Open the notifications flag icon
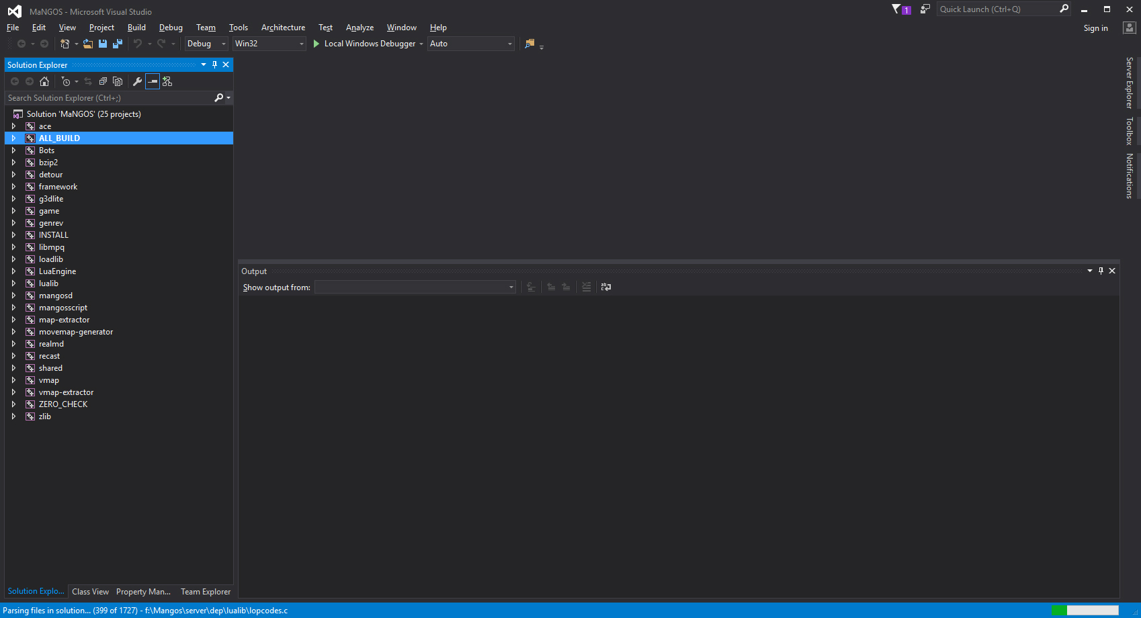This screenshot has height=618, width=1141. pos(900,9)
